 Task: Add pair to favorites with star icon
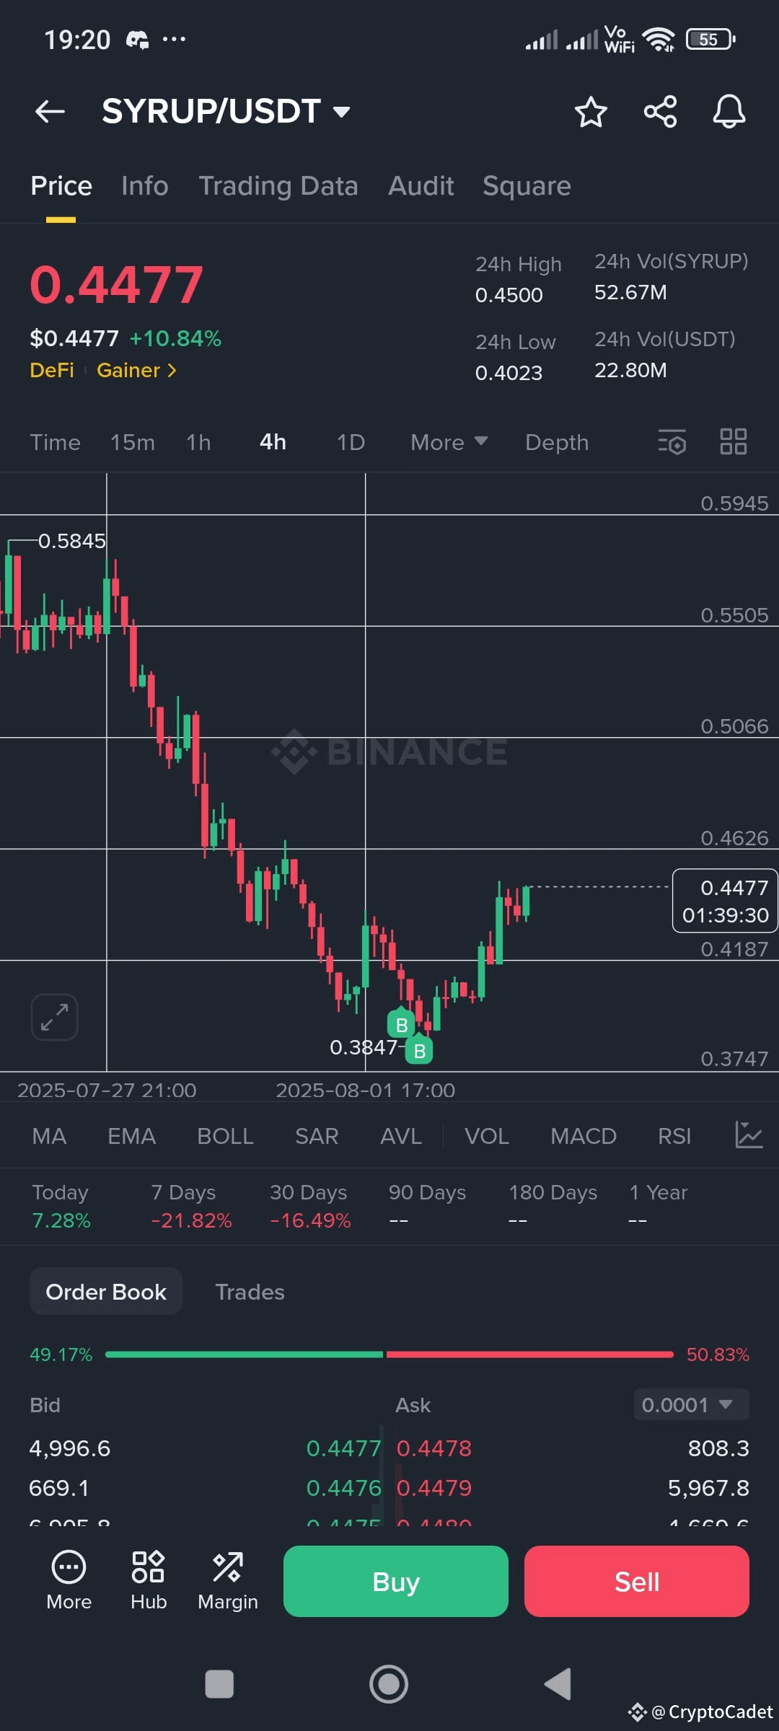pyautogui.click(x=591, y=112)
